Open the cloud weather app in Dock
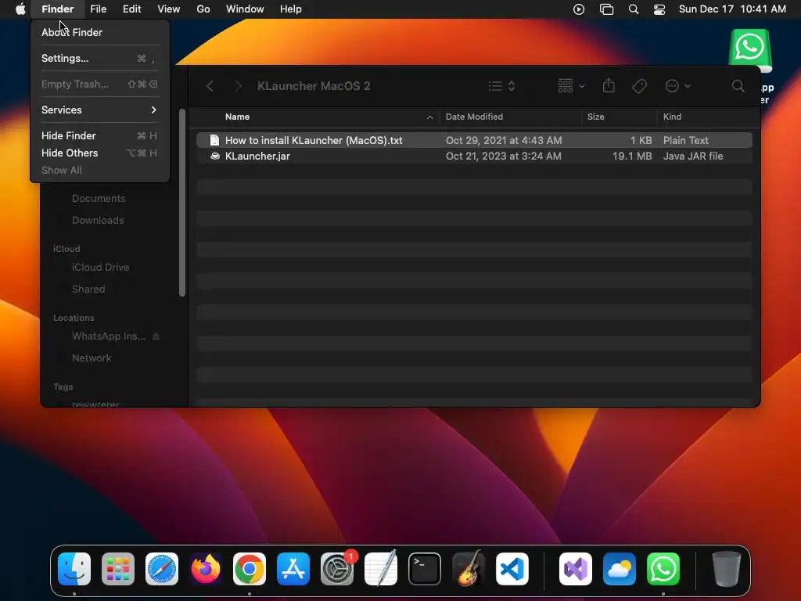Image resolution: width=801 pixels, height=601 pixels. point(620,569)
